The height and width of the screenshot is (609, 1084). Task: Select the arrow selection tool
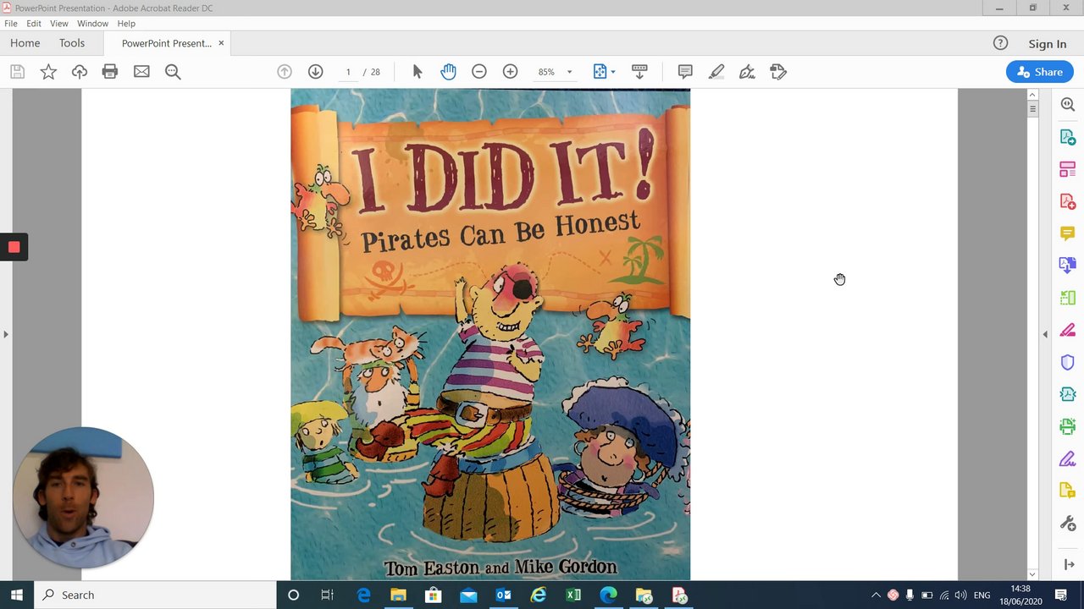click(417, 72)
